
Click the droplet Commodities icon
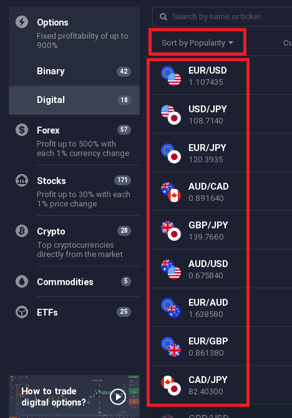[22, 281]
